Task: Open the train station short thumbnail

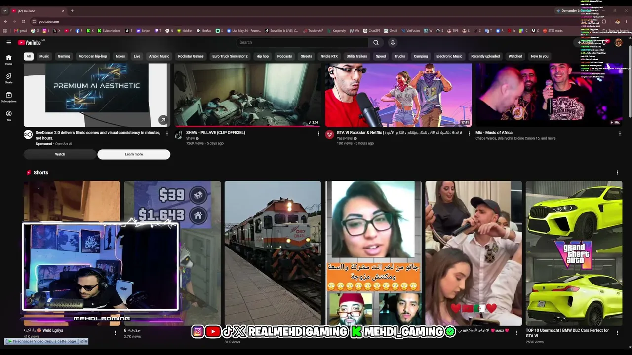Action: [273, 253]
